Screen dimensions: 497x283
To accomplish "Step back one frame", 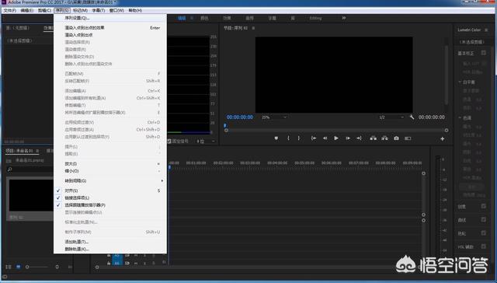I will (x=325, y=138).
